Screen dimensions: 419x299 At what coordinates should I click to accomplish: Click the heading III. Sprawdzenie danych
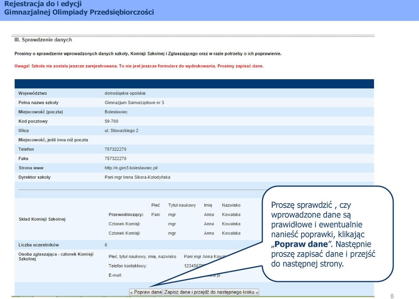coord(43,40)
